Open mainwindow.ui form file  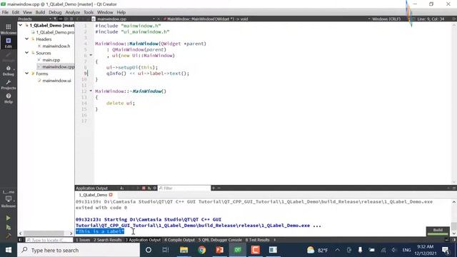click(x=56, y=81)
